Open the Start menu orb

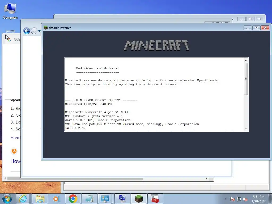pos(7,199)
